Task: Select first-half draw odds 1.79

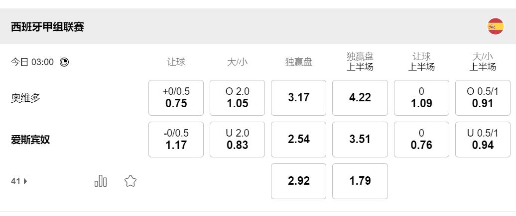Action: point(360,181)
